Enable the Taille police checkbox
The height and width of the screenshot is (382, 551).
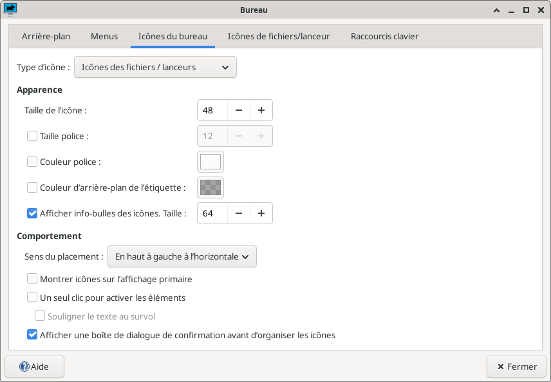coord(32,136)
